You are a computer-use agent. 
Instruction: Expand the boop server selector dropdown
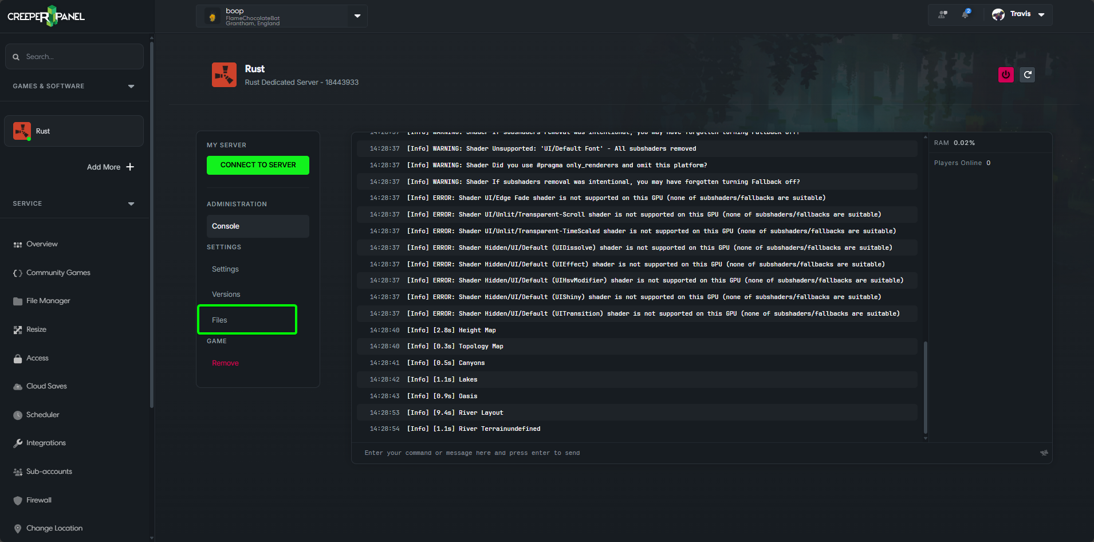pos(357,16)
